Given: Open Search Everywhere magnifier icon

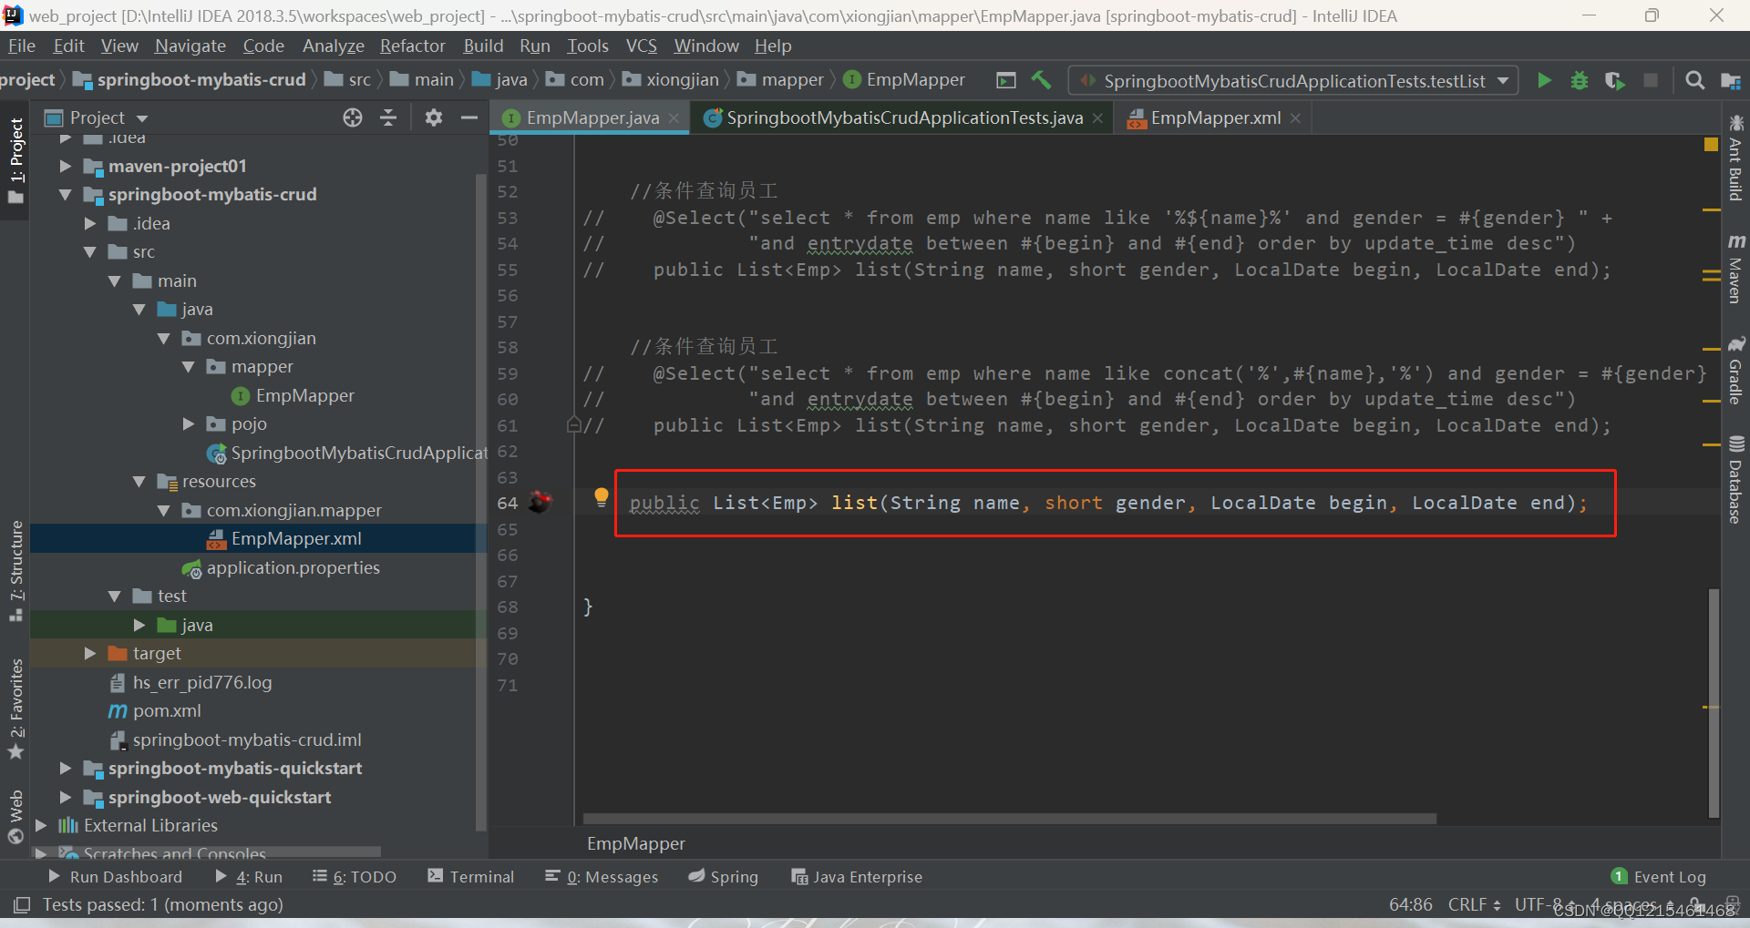Looking at the screenshot, I should 1694,80.
